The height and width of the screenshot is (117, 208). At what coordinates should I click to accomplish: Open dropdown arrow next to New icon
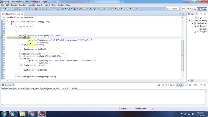[6, 9]
